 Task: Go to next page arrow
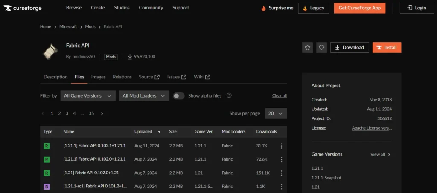pyautogui.click(x=102, y=113)
